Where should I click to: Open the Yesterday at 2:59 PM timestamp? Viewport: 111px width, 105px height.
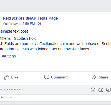tap(19, 24)
